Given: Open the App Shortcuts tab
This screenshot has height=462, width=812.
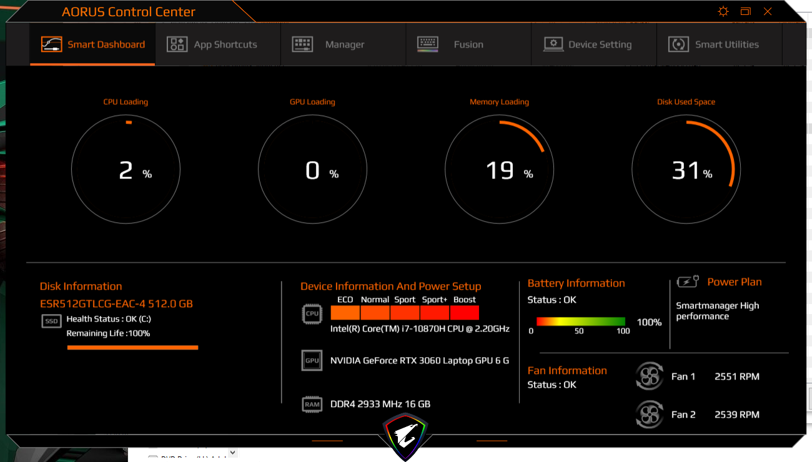Looking at the screenshot, I should coord(212,44).
